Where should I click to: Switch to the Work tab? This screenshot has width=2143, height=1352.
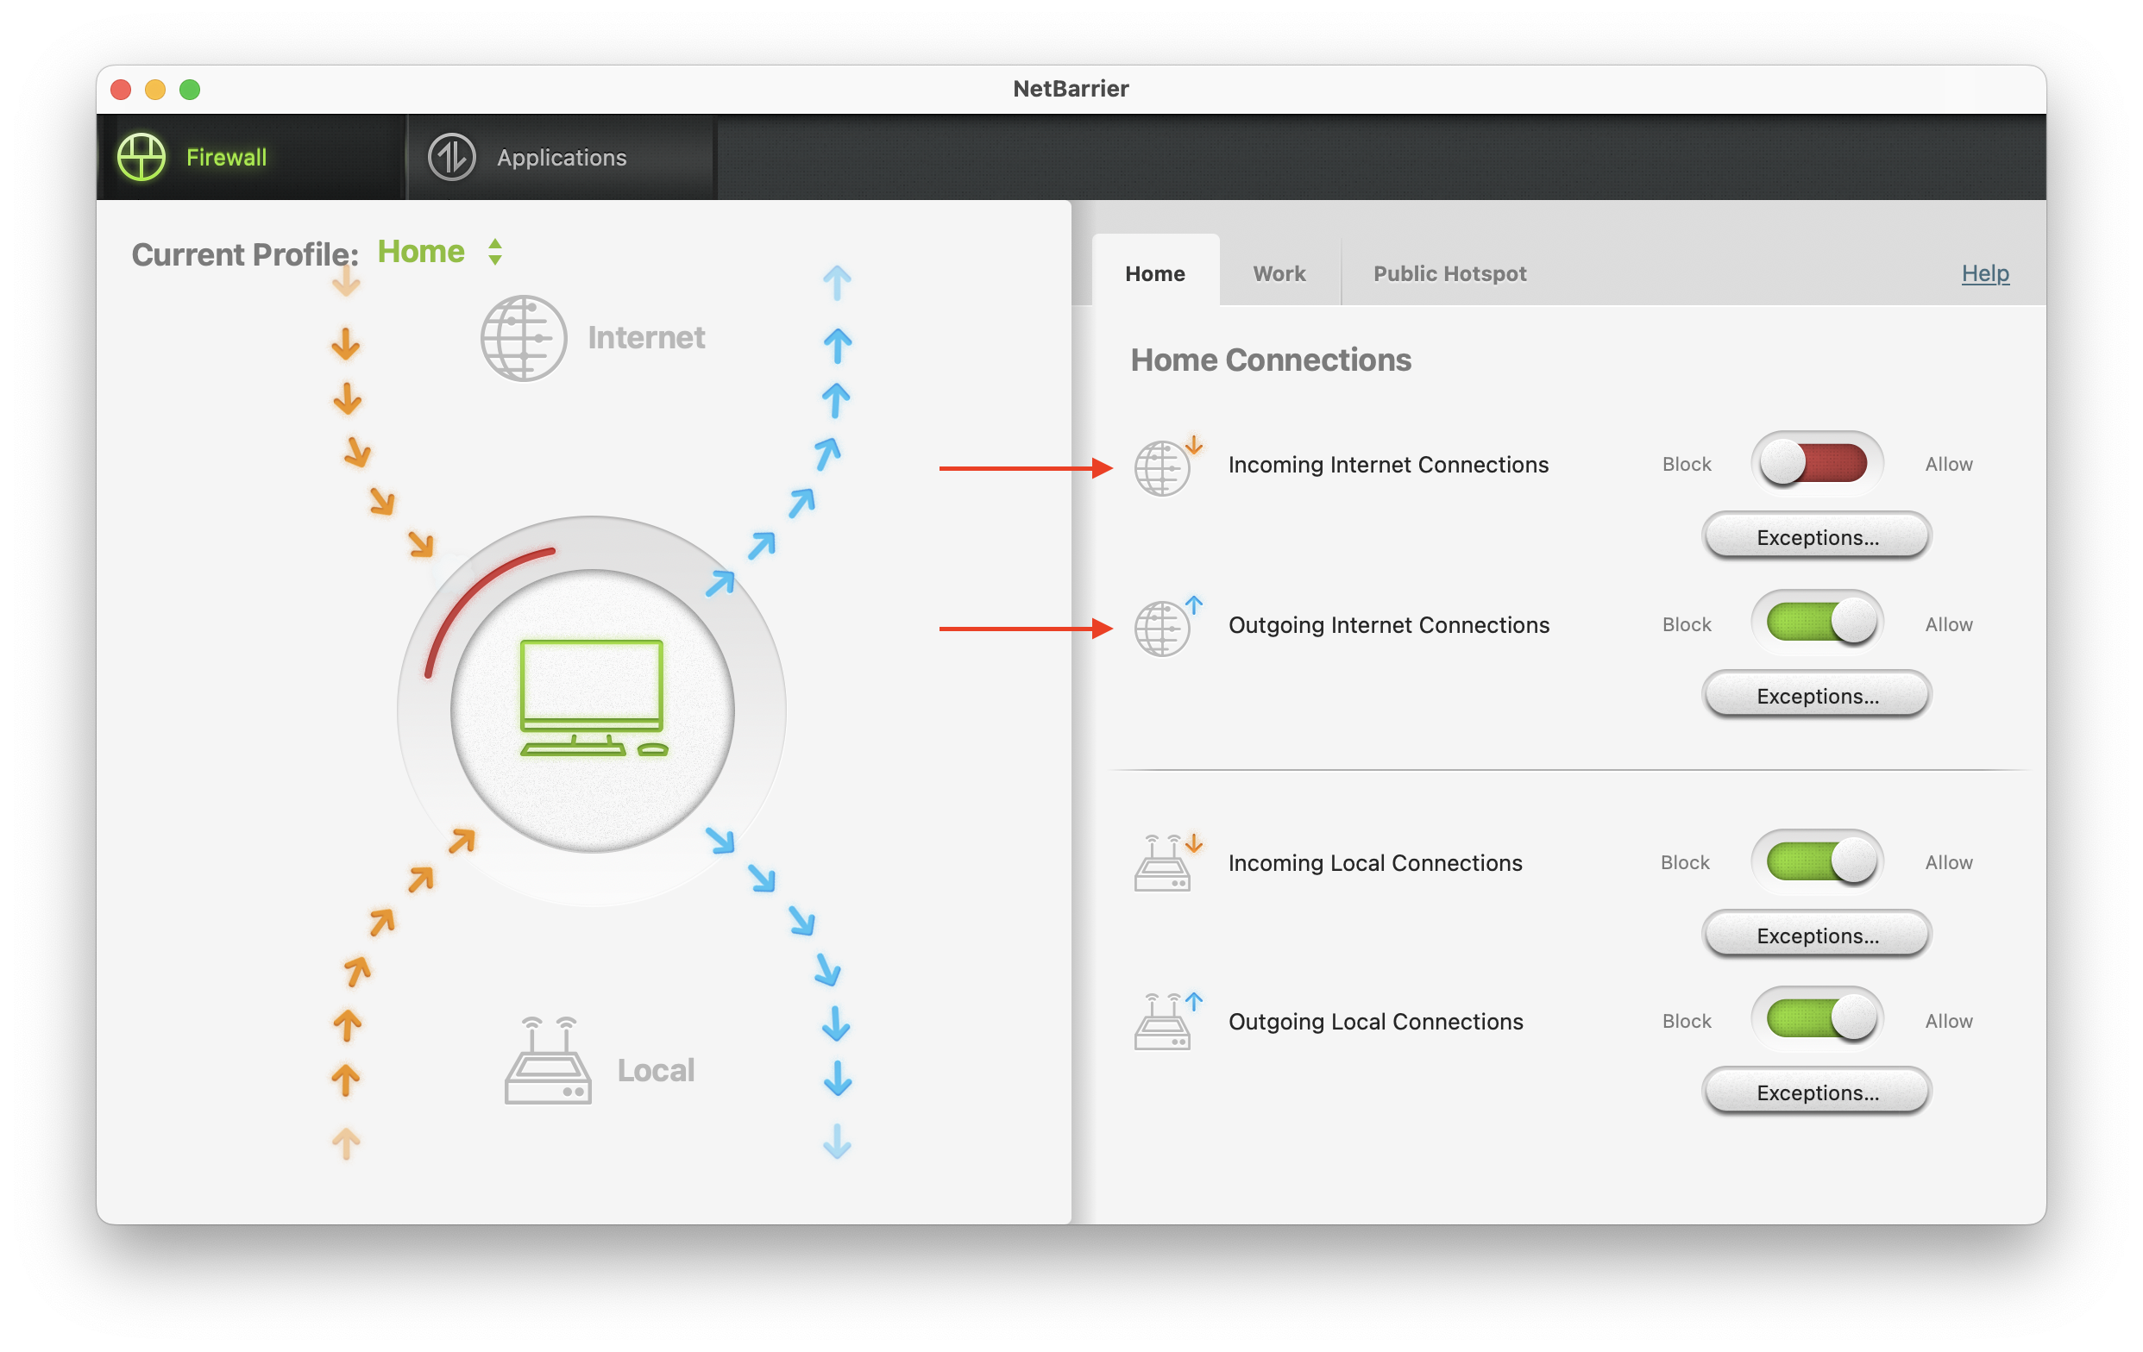coord(1278,271)
